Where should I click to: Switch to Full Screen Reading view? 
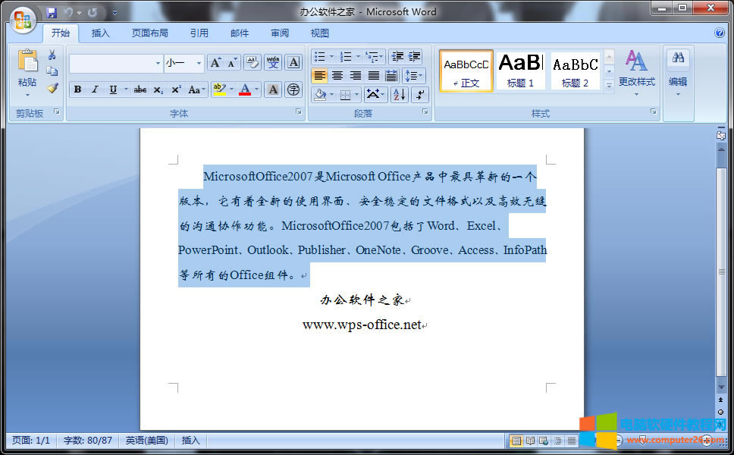[530, 441]
